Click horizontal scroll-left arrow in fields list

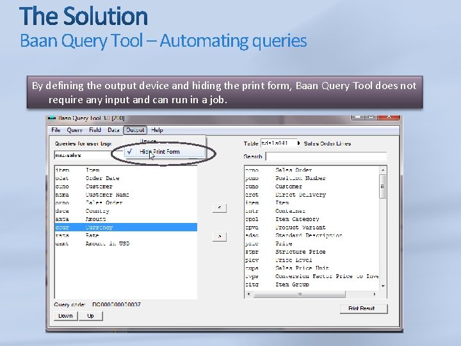(248, 294)
